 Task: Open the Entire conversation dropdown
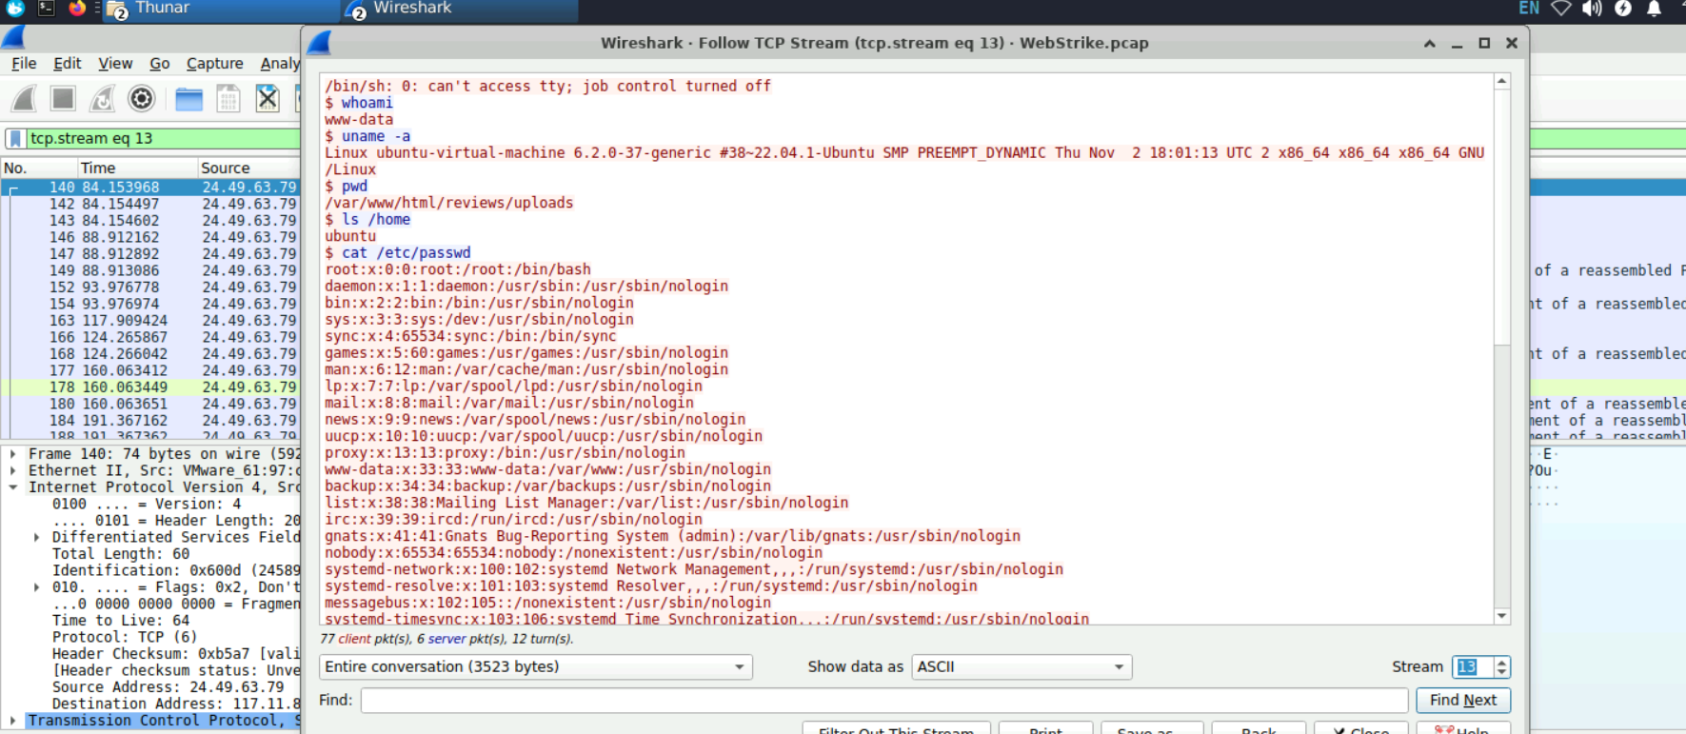535,667
